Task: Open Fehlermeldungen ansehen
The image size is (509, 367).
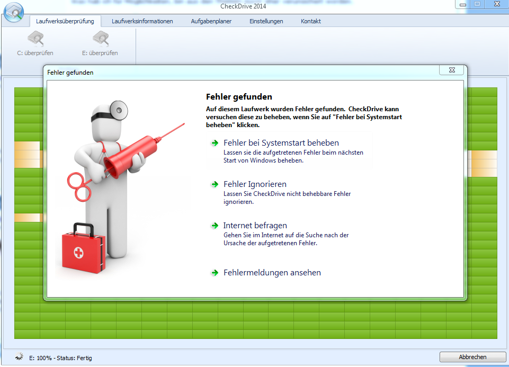Action: [x=272, y=273]
